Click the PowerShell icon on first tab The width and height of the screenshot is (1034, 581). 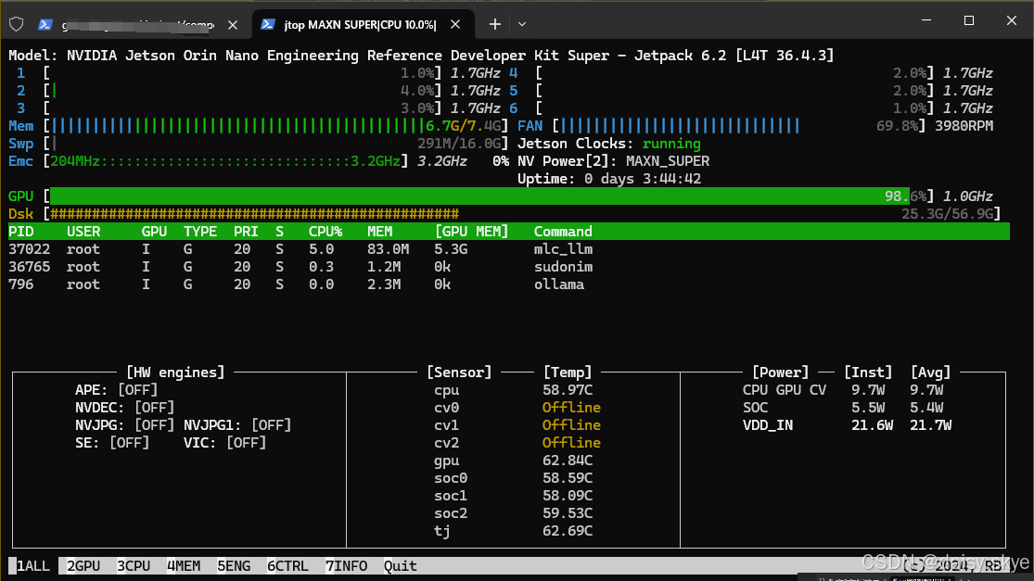coord(45,24)
